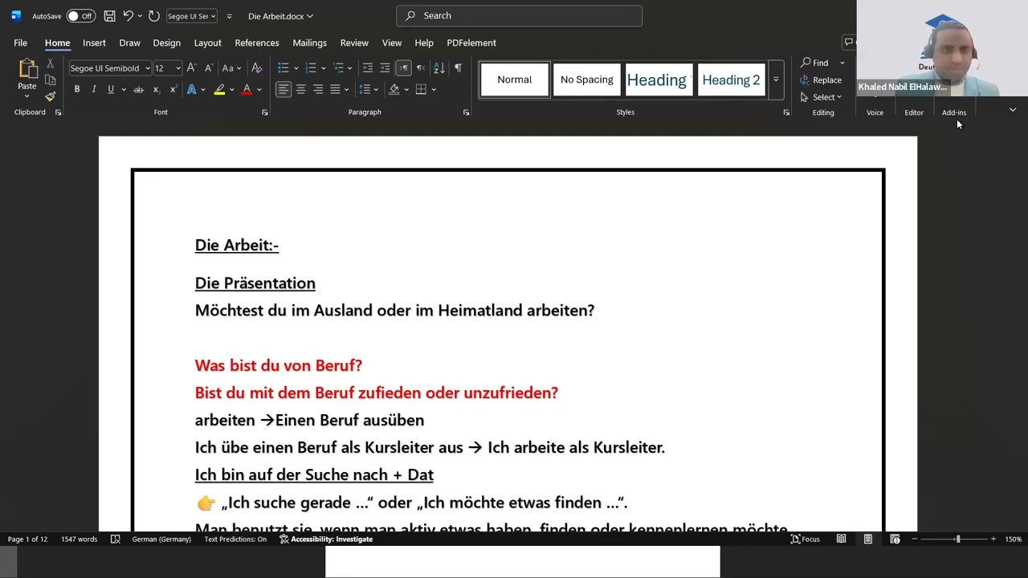The width and height of the screenshot is (1028, 578).
Task: Toggle Italic formatting
Action: [x=94, y=89]
